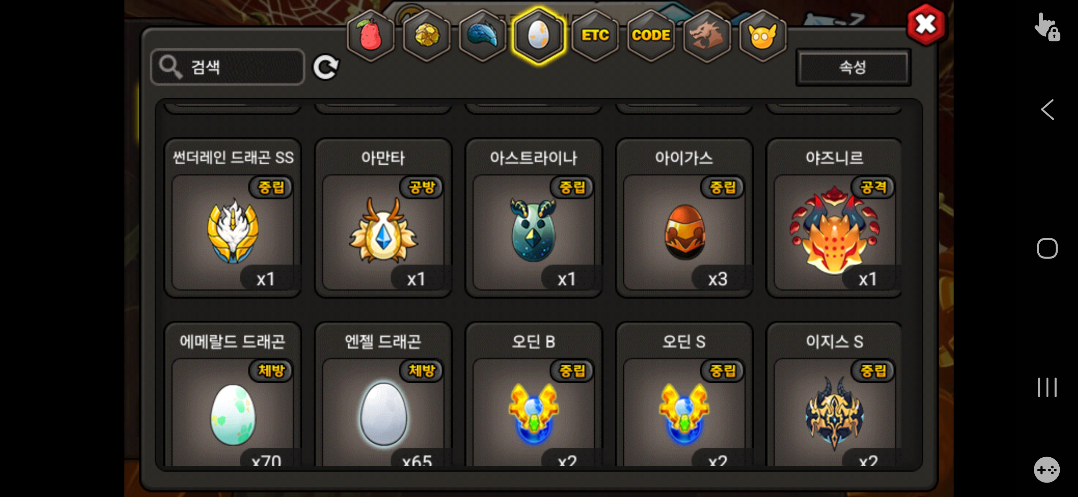Select the 썬더레인 드래곤 SS egg
Image resolution: width=1078 pixels, height=497 pixels.
[233, 218]
